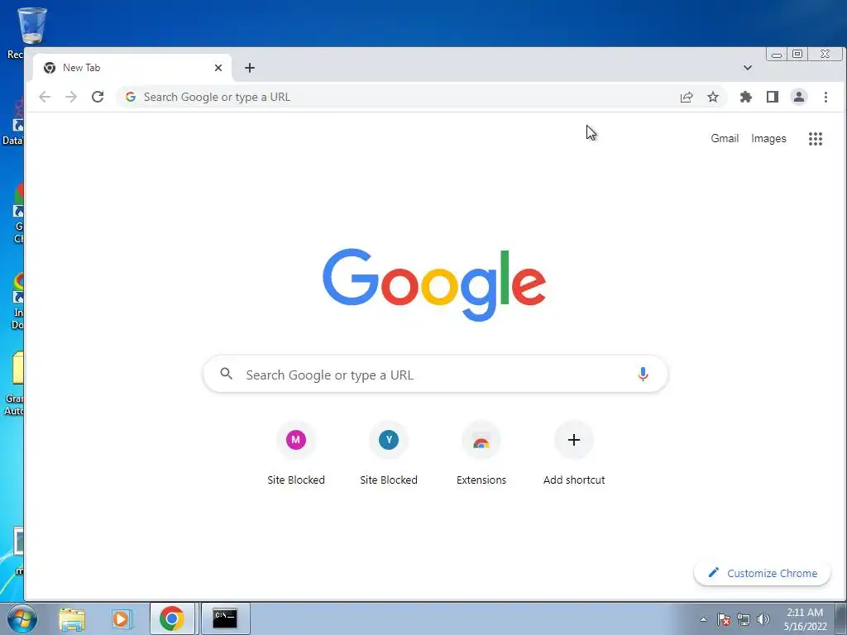Open the share this page icon
The height and width of the screenshot is (635, 847).
coord(687,98)
